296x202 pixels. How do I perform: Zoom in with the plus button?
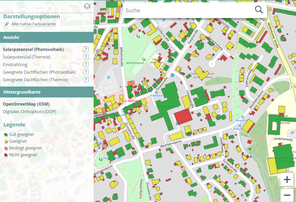[x=287, y=180]
